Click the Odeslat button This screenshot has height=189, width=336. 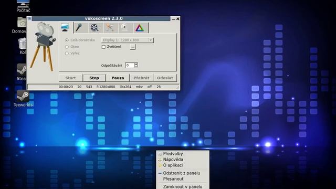(165, 78)
